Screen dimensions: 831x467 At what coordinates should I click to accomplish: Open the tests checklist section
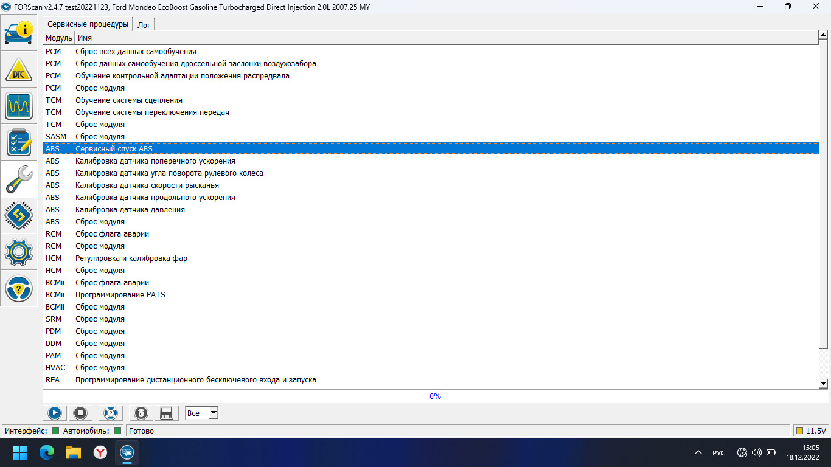(19, 142)
